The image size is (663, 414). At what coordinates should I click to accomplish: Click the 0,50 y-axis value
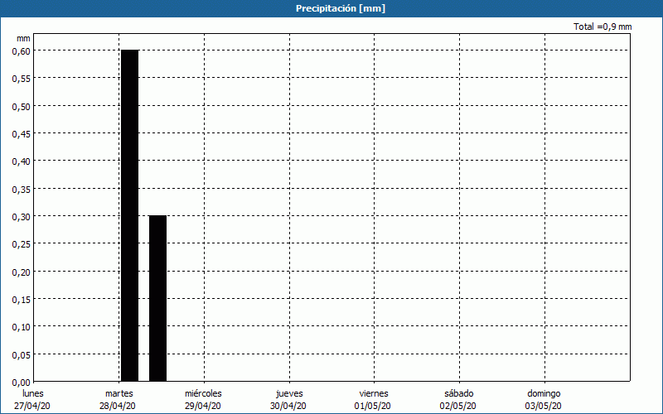coord(22,107)
